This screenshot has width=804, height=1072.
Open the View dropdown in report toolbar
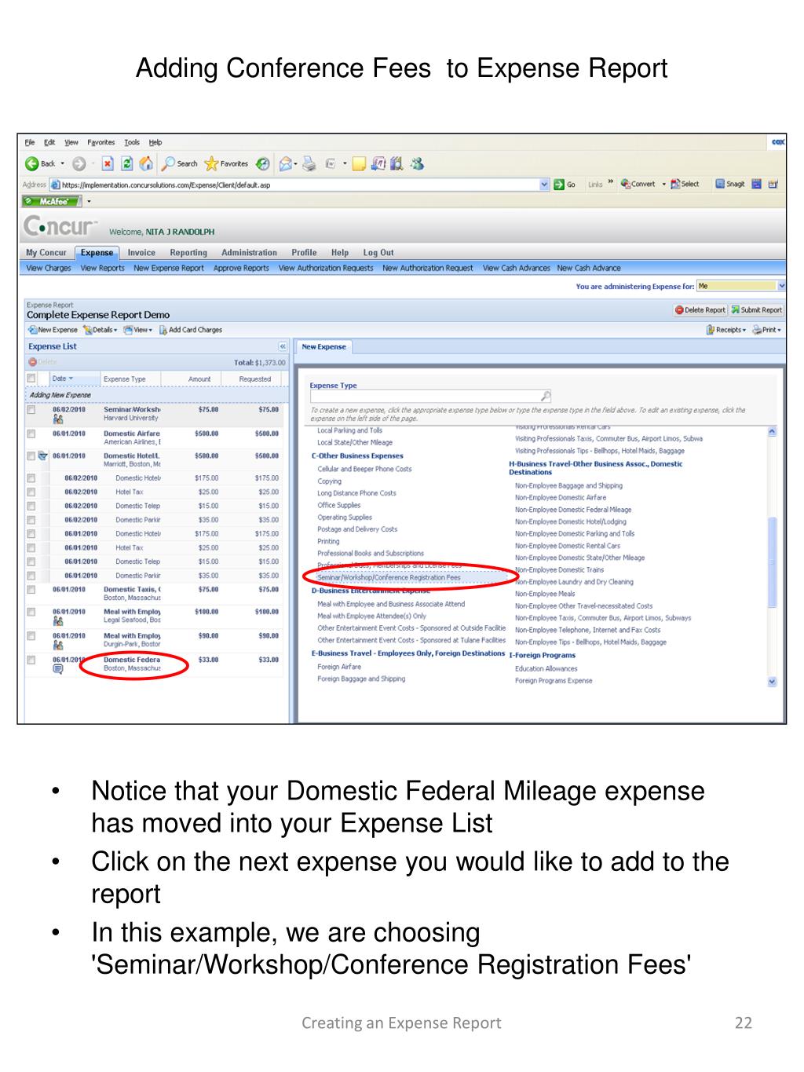(138, 330)
